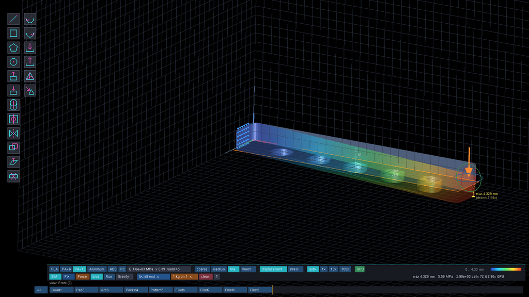Viewport: 529px width, 297px height.
Task: Choose PC material
Action: (x=122, y=269)
